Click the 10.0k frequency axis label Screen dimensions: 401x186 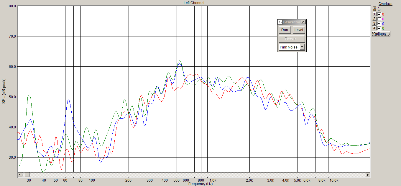[x=334, y=180]
